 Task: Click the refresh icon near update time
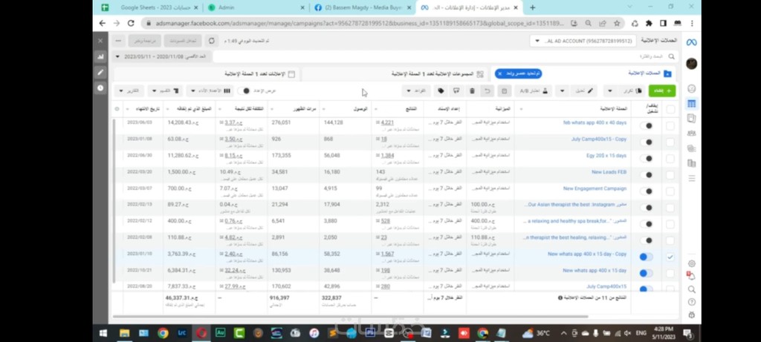click(x=212, y=41)
